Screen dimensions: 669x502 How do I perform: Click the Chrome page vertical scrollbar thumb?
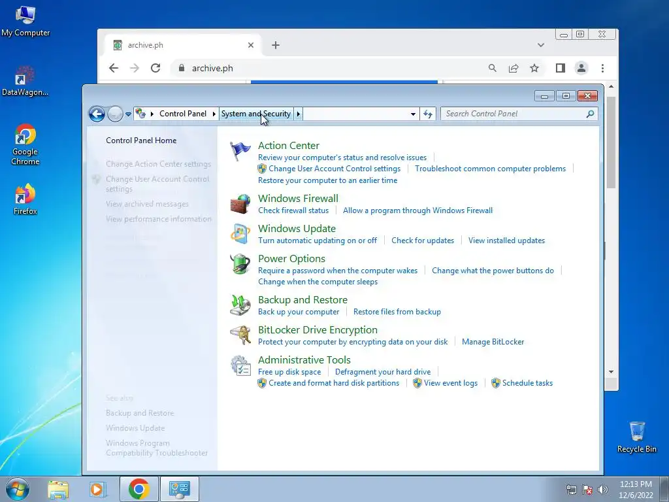[611, 142]
